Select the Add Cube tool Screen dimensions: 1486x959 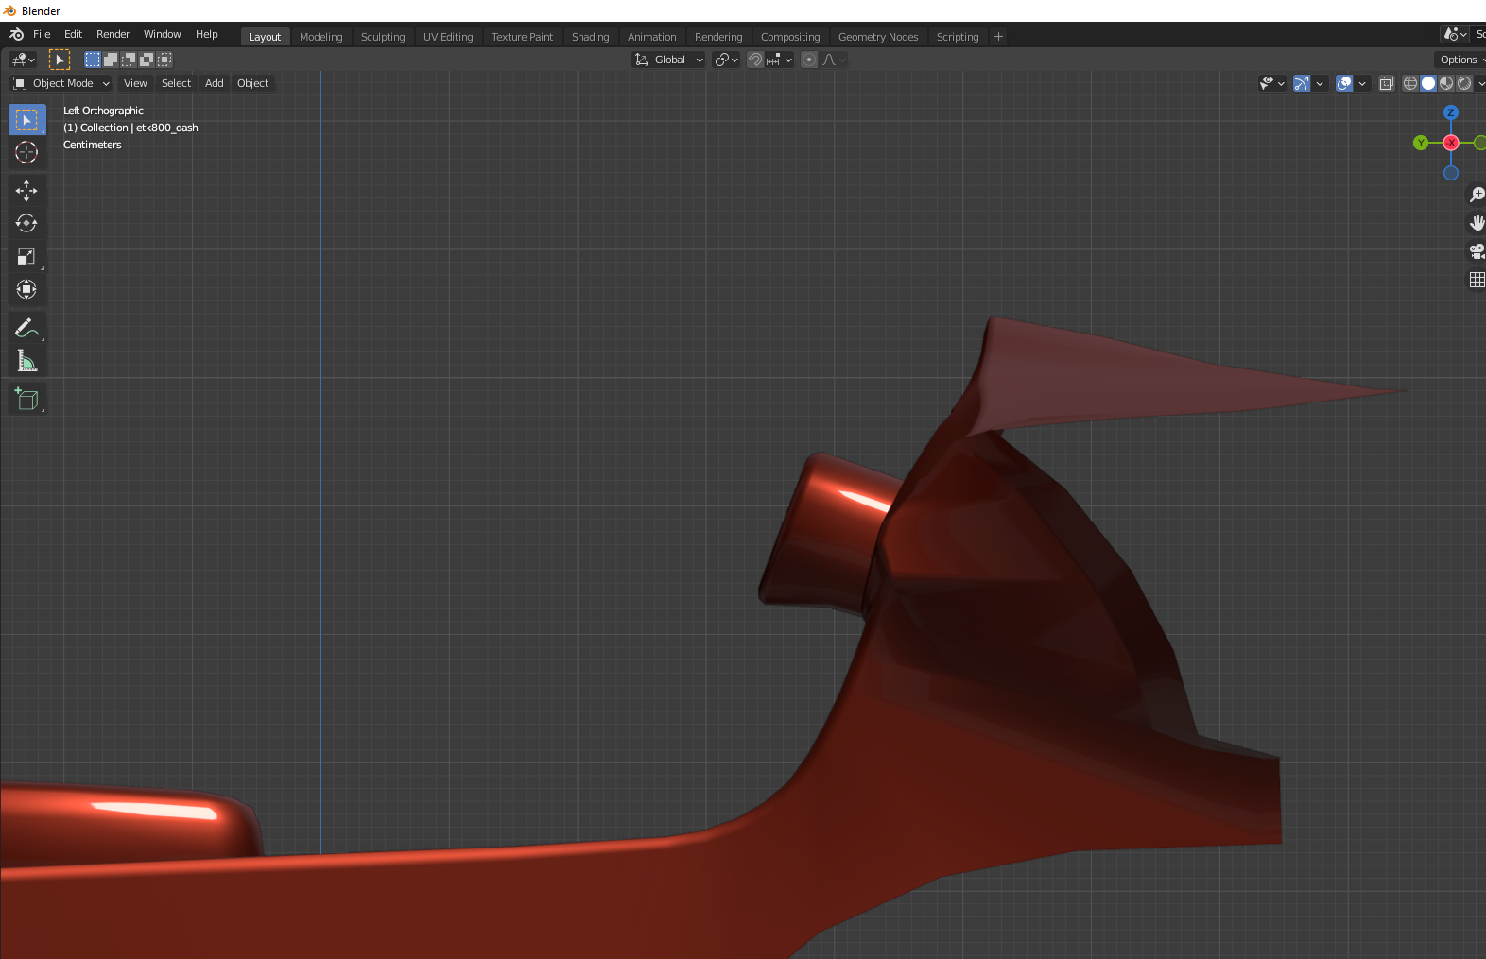click(26, 400)
